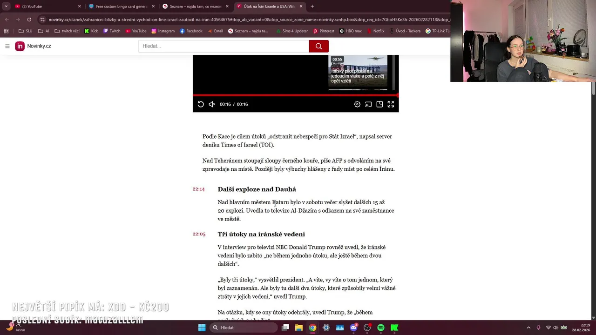Open a new browser tab
This screenshot has width=596, height=335.
(312, 7)
